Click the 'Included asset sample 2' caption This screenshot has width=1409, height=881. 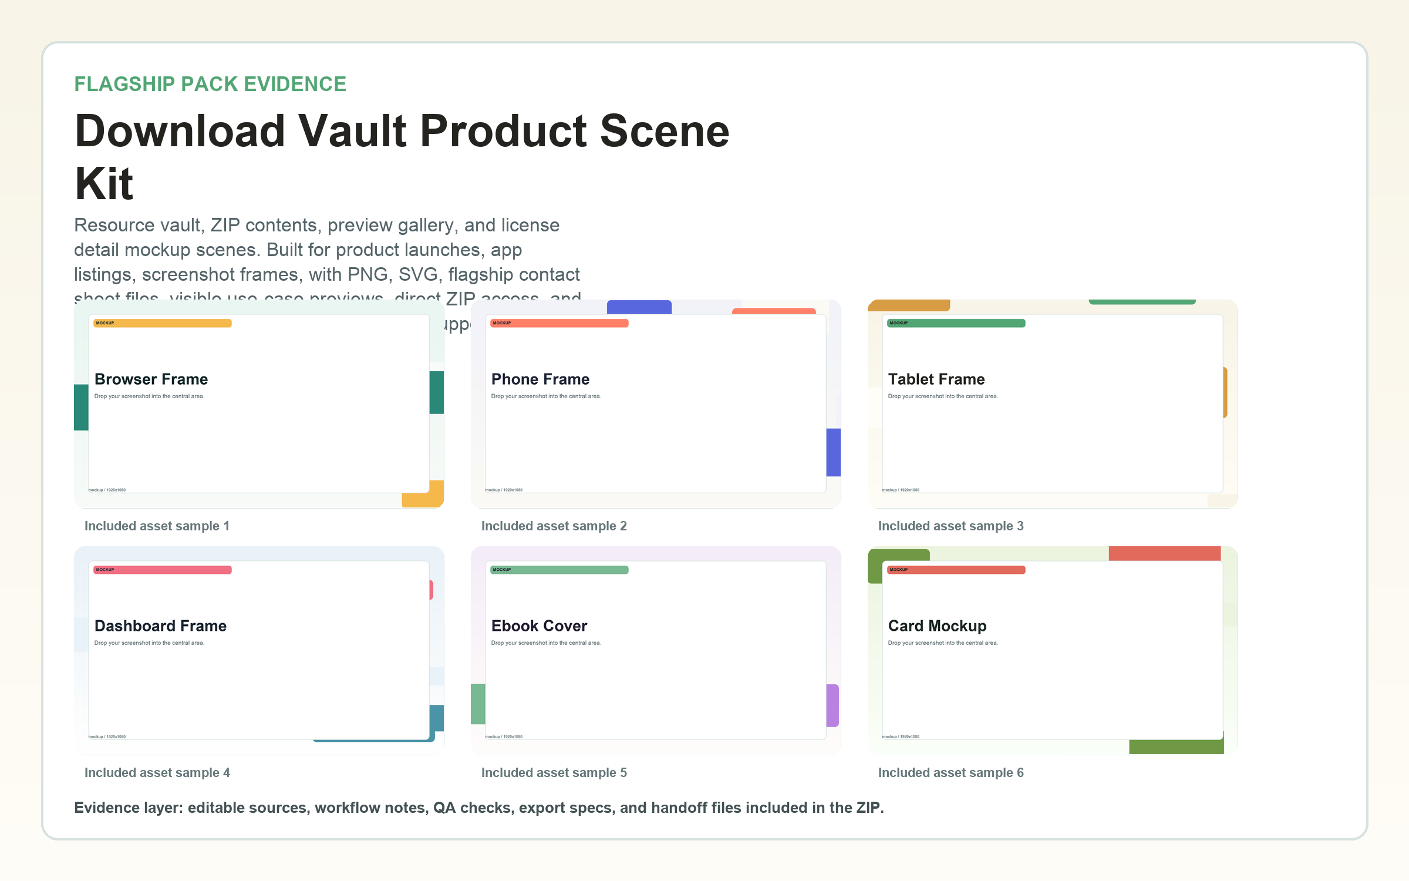click(x=554, y=526)
